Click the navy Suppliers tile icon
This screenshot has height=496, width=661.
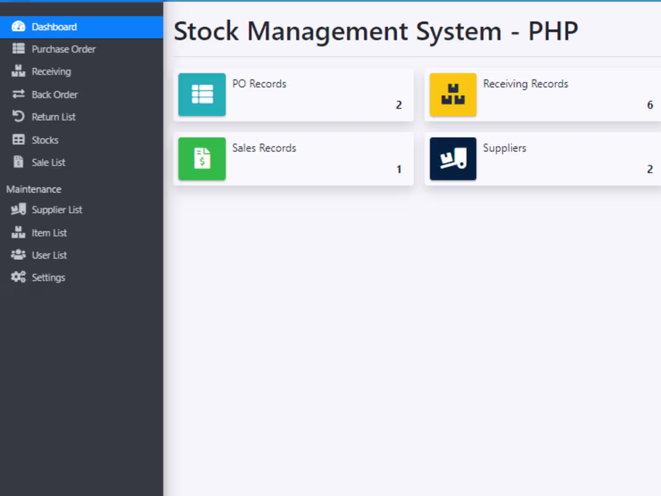coord(453,159)
